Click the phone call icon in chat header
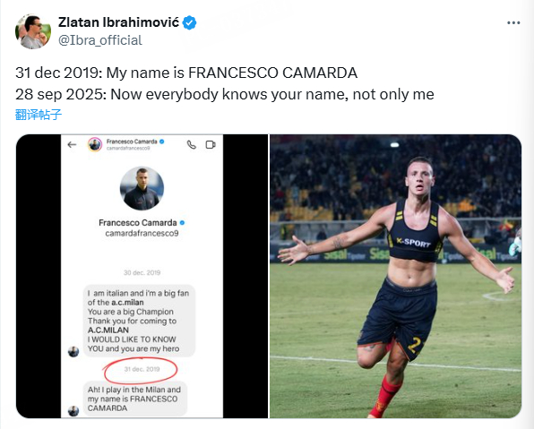 pyautogui.click(x=192, y=145)
